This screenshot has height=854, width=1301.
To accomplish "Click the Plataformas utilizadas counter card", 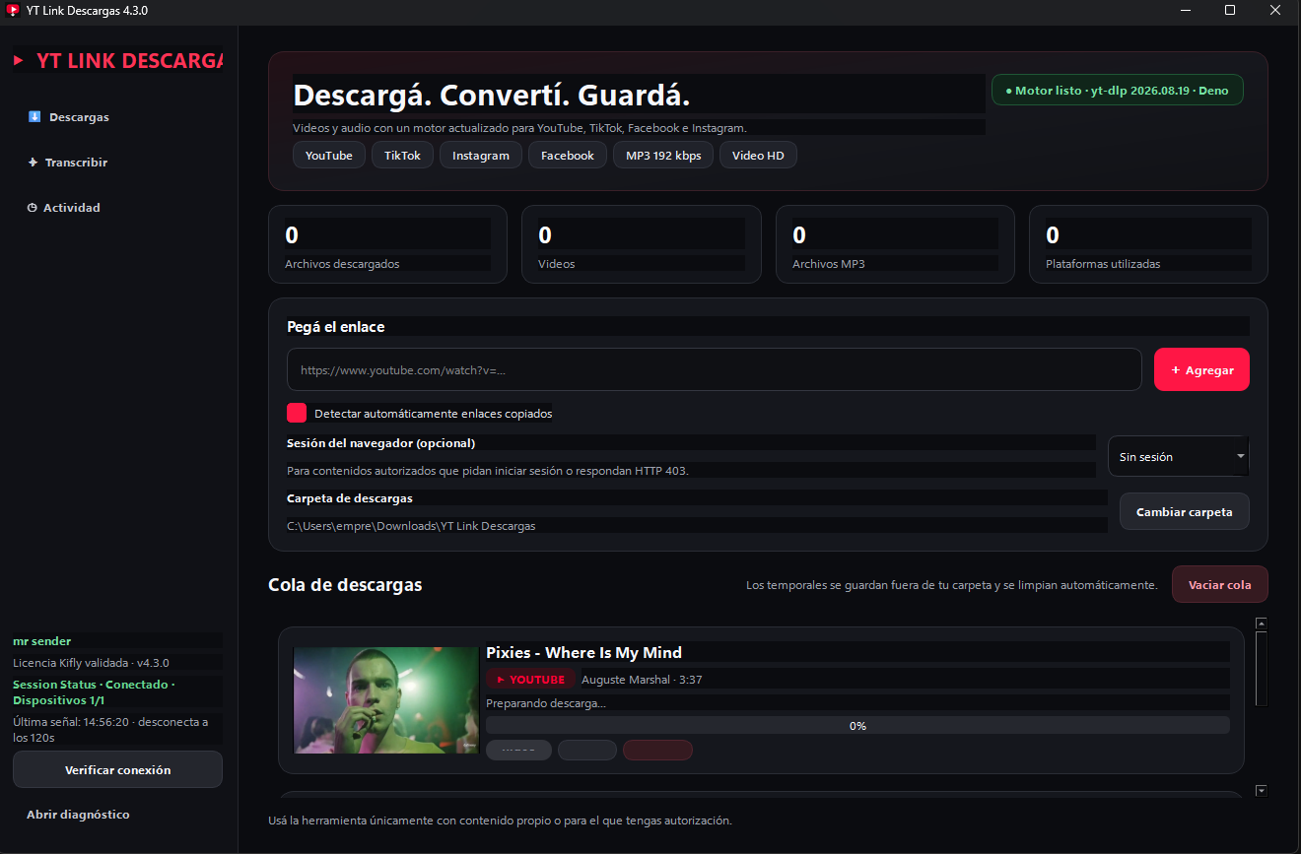I will pos(1148,244).
